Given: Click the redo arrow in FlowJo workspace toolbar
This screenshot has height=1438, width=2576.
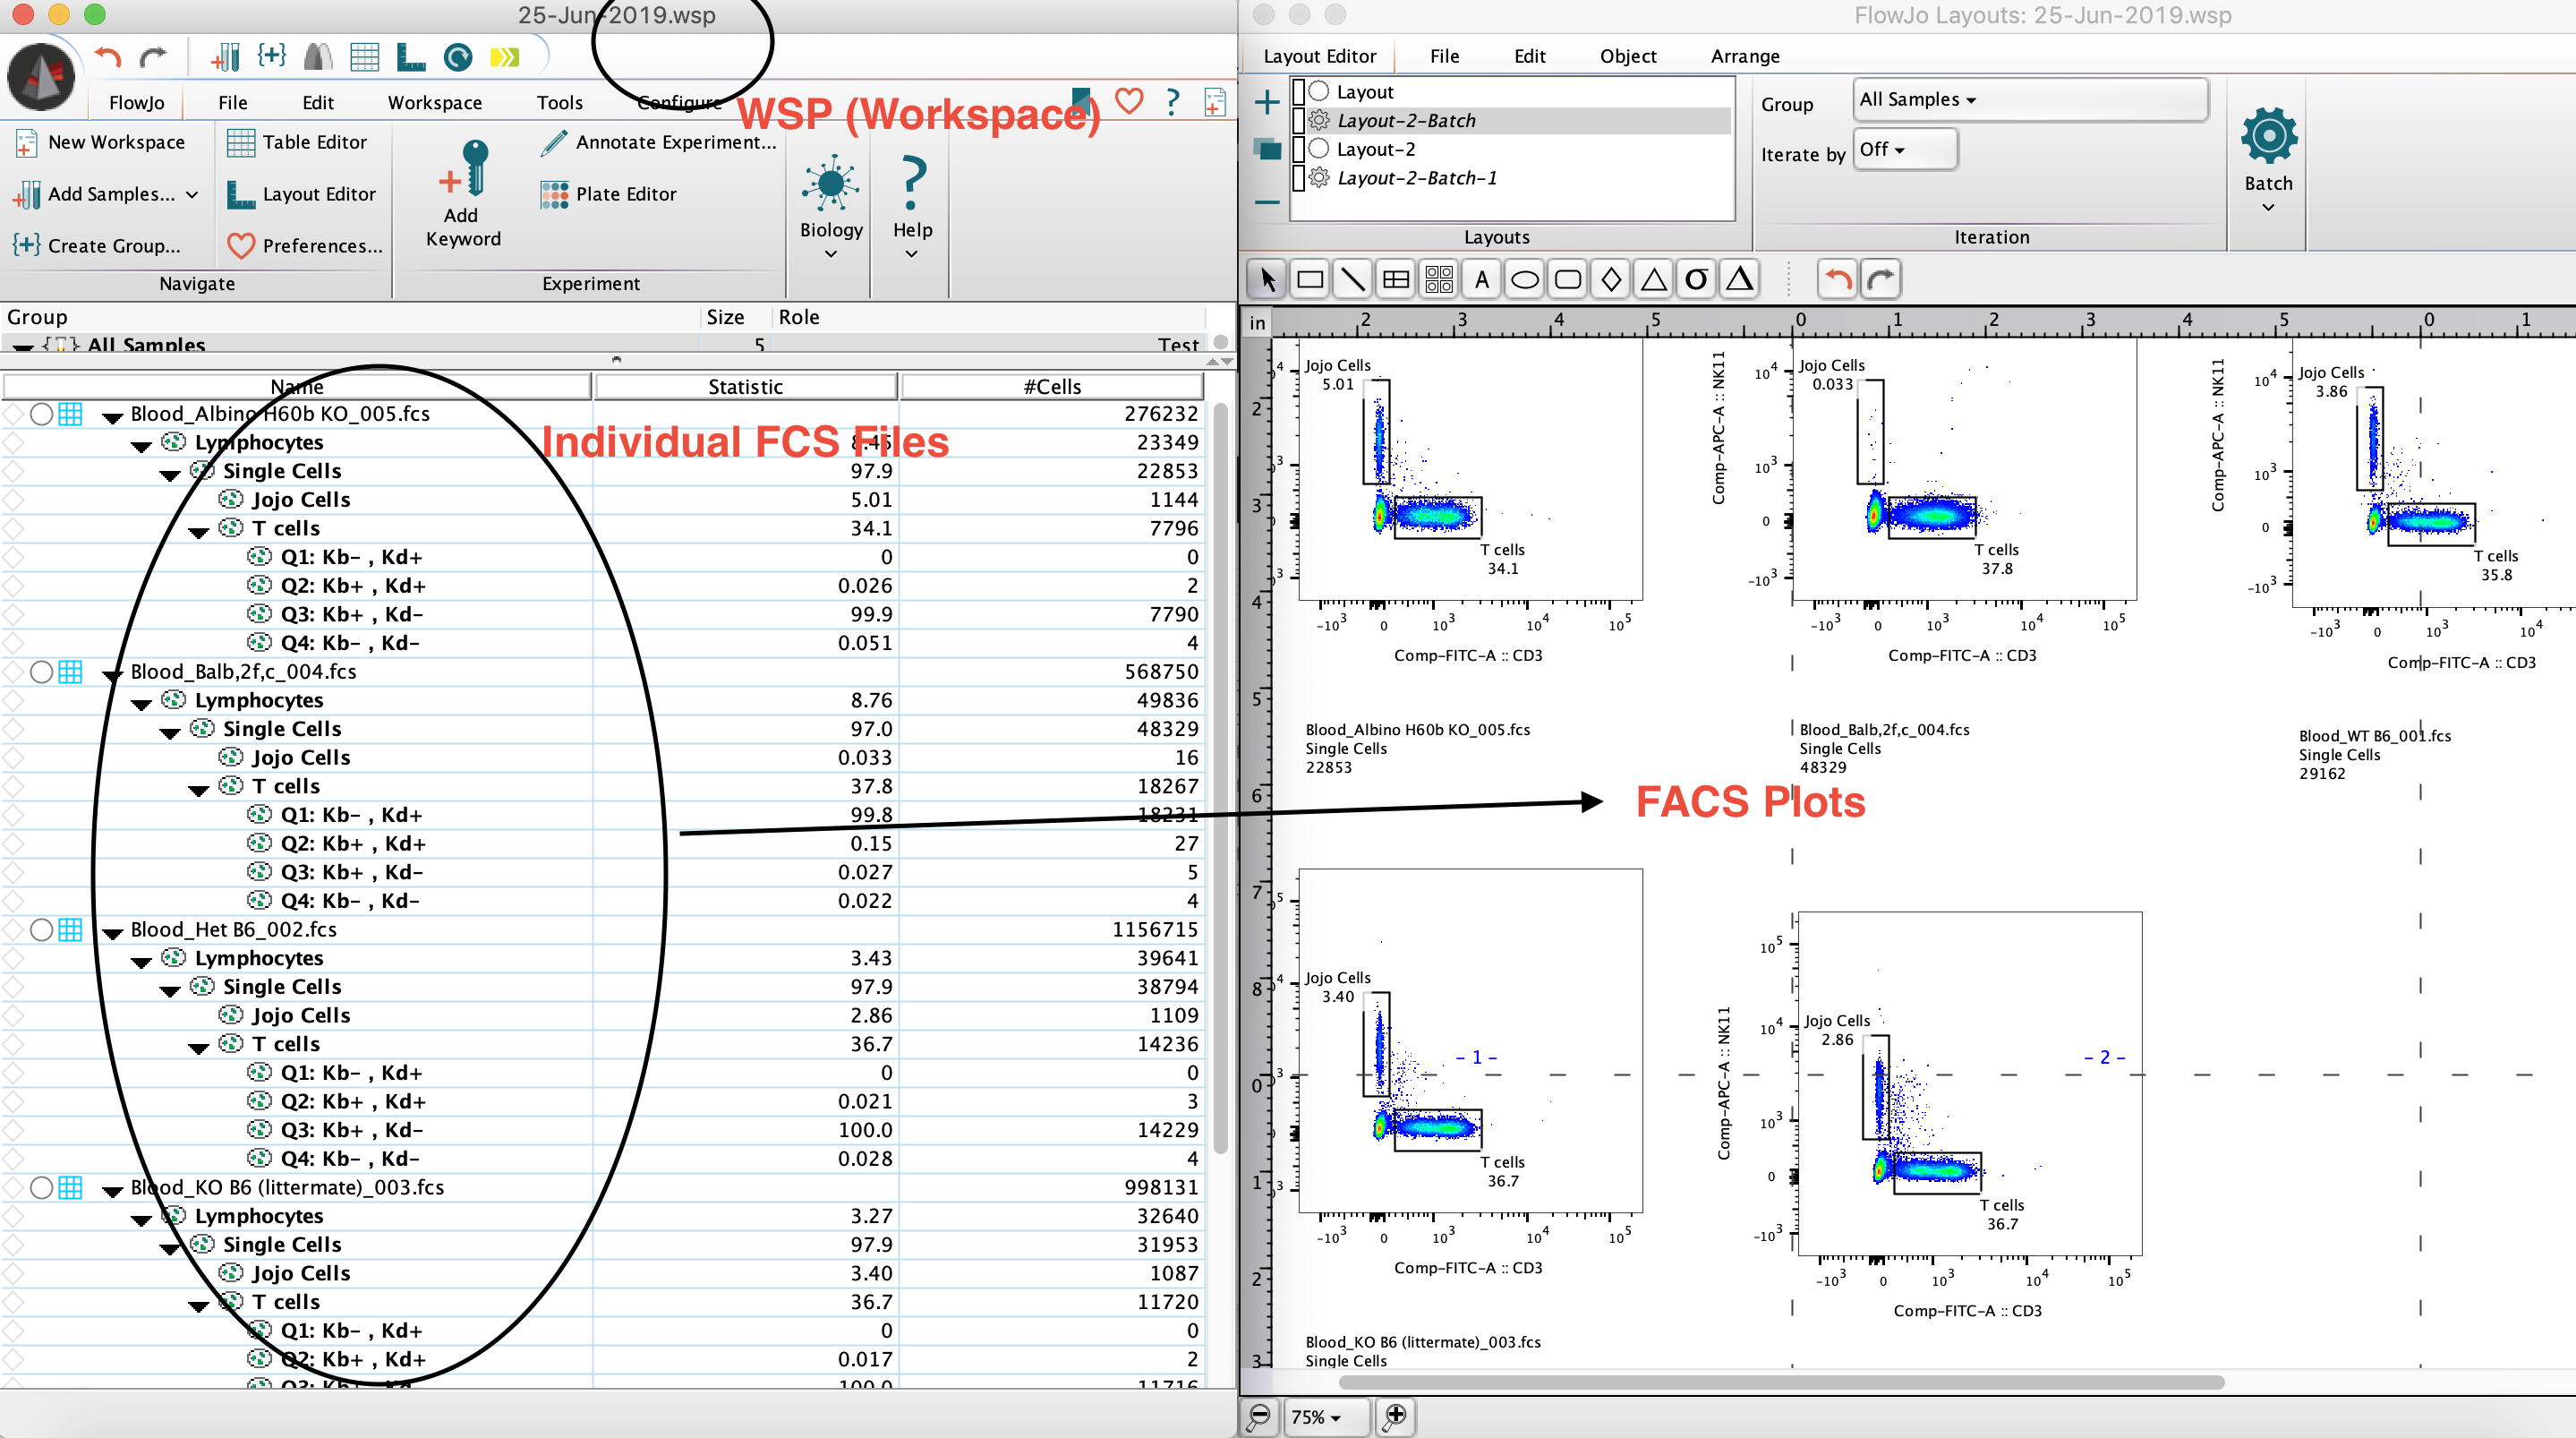Looking at the screenshot, I should (x=153, y=57).
